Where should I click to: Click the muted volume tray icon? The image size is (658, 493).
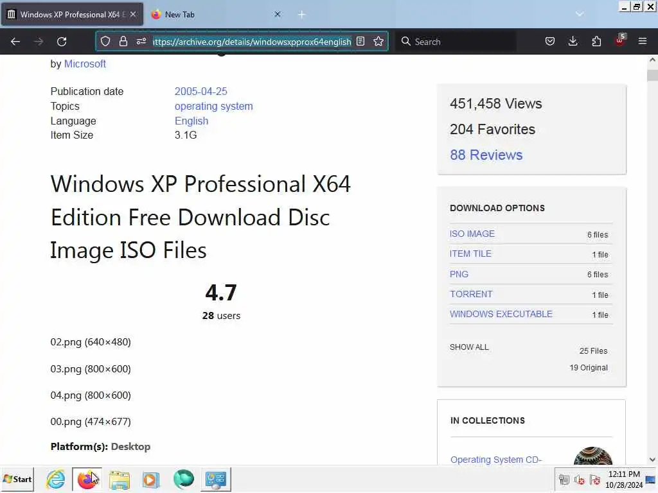580,479
